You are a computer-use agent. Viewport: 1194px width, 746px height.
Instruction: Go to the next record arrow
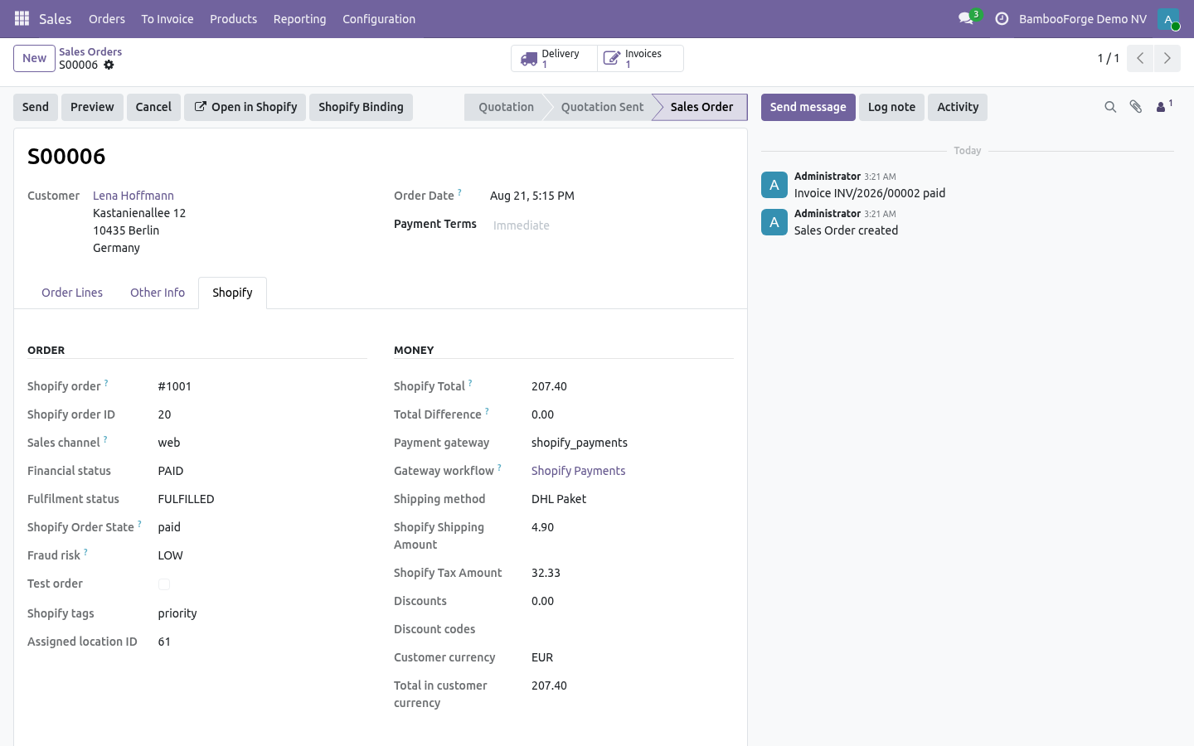click(1167, 58)
